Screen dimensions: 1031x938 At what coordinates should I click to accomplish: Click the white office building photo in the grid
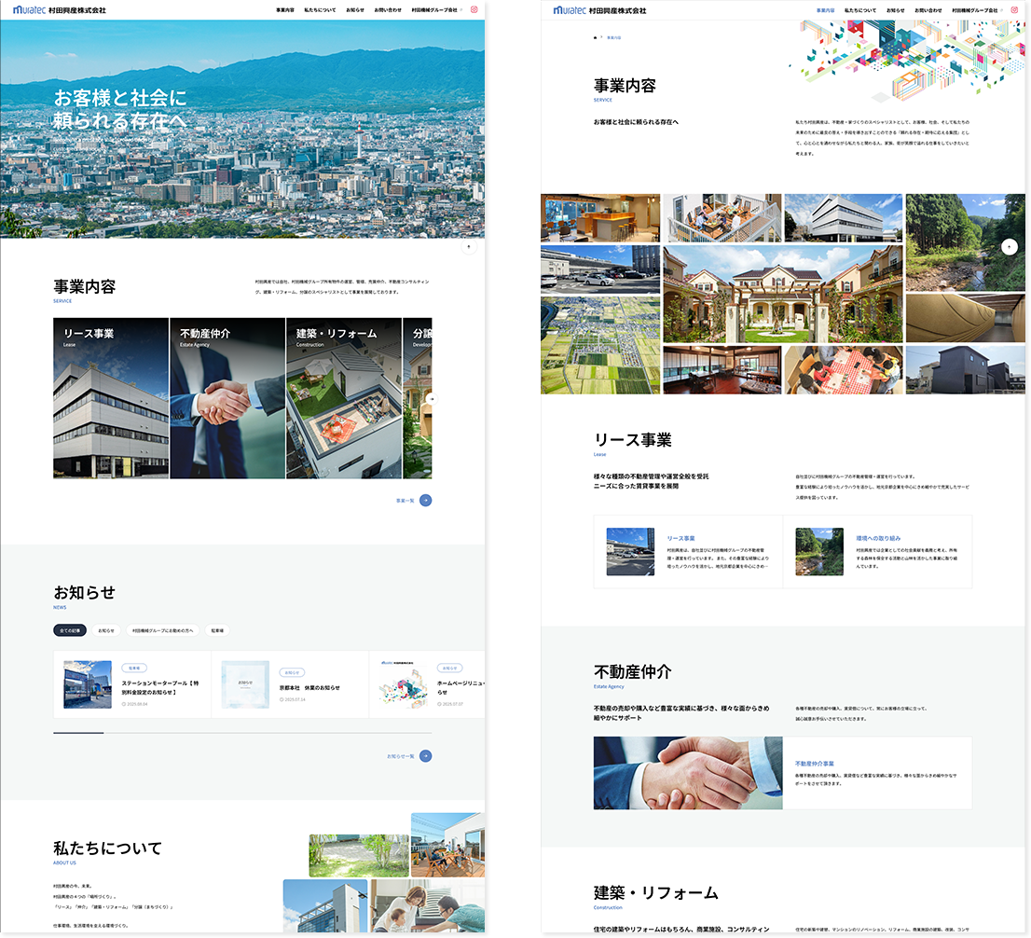(844, 218)
